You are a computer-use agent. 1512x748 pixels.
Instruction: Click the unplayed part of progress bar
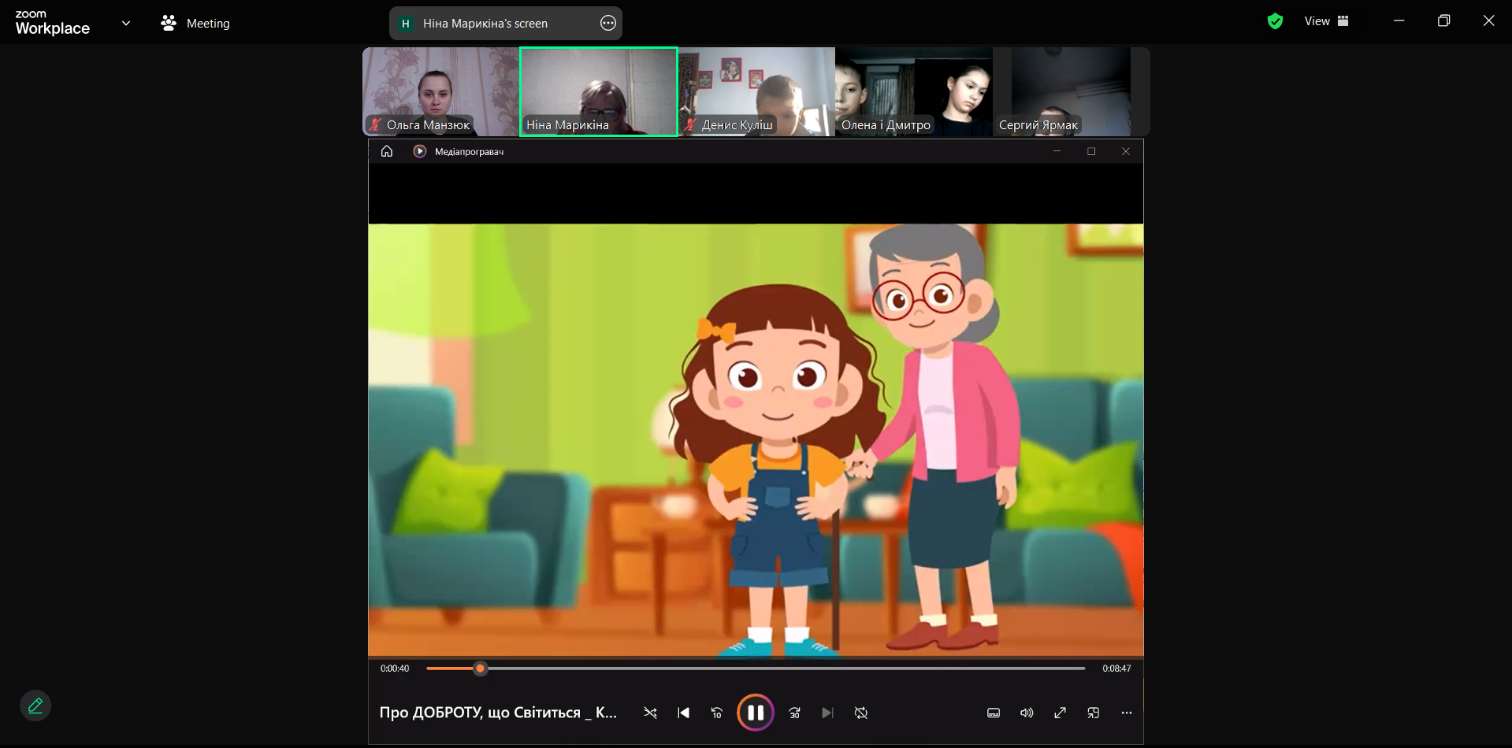click(x=786, y=668)
